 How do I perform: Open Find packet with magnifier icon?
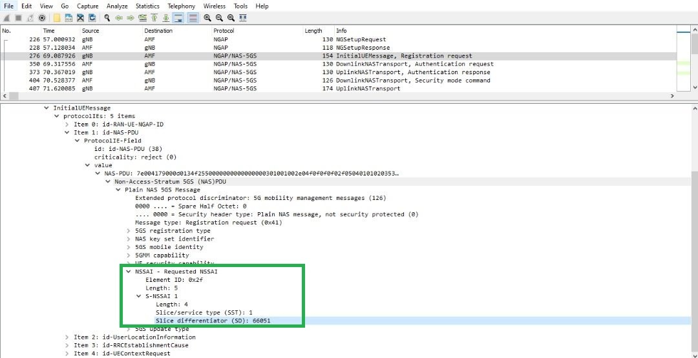pos(107,18)
